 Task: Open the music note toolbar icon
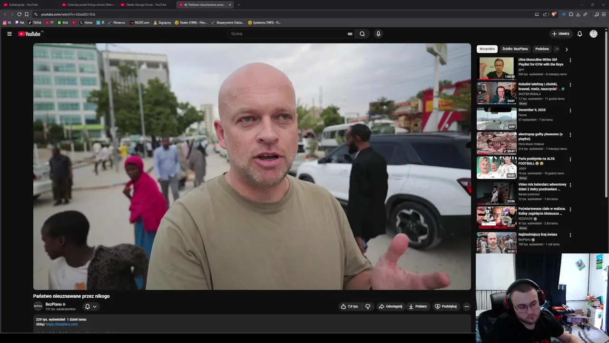[x=597, y=14]
